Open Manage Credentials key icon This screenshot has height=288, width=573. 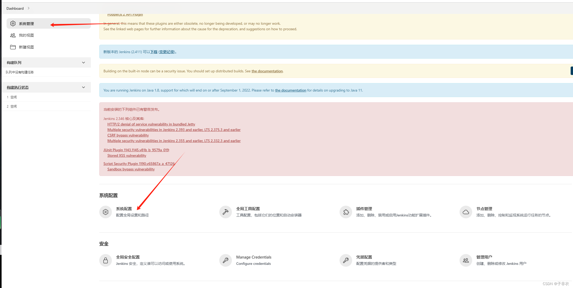(x=226, y=260)
